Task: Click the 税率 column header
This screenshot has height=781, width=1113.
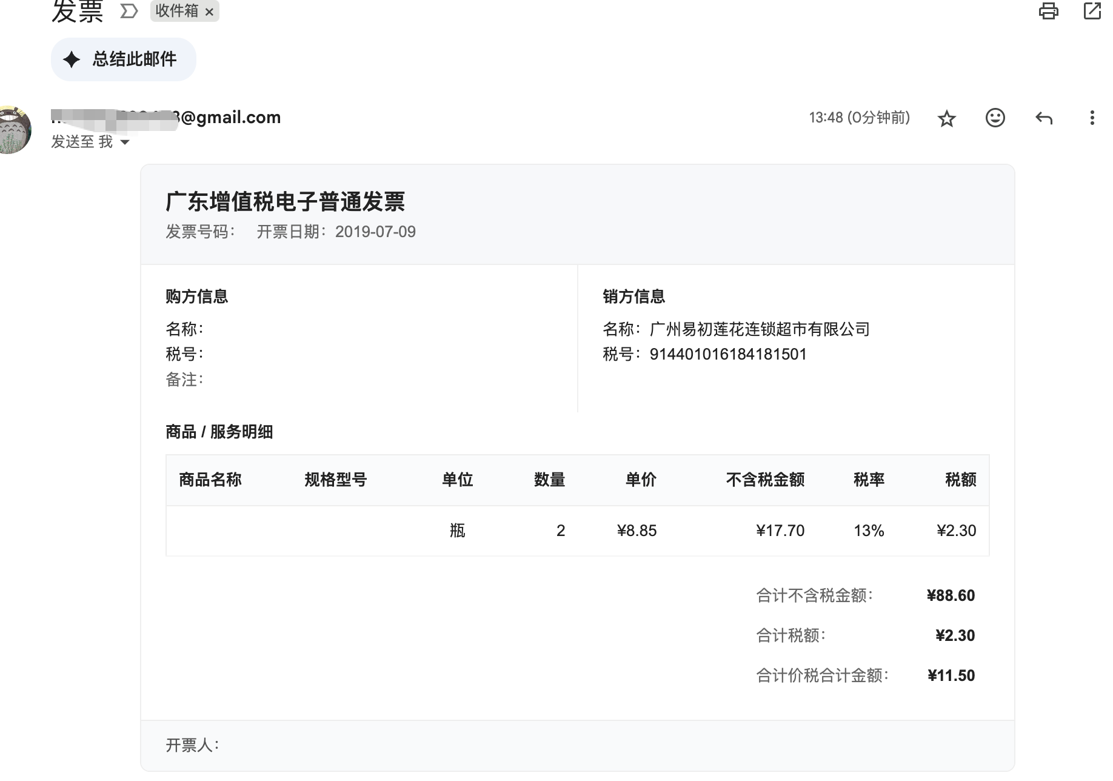Action: coord(869,480)
